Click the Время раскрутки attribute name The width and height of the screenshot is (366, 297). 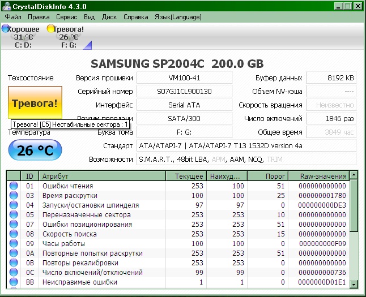pos(70,195)
